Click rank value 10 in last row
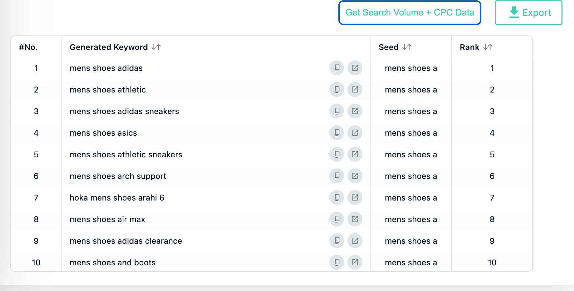 coord(492,263)
